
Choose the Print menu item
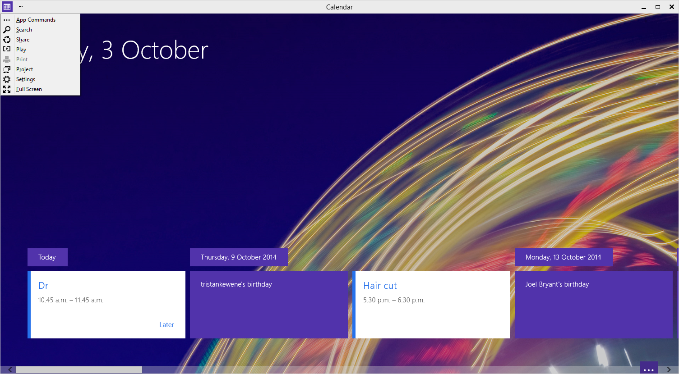click(22, 59)
